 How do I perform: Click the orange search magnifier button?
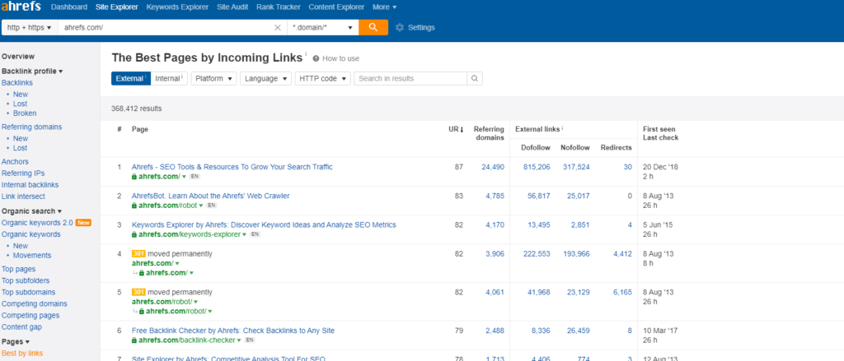(x=373, y=27)
